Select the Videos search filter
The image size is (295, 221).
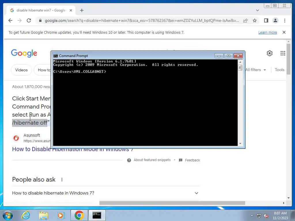[x=21, y=70]
